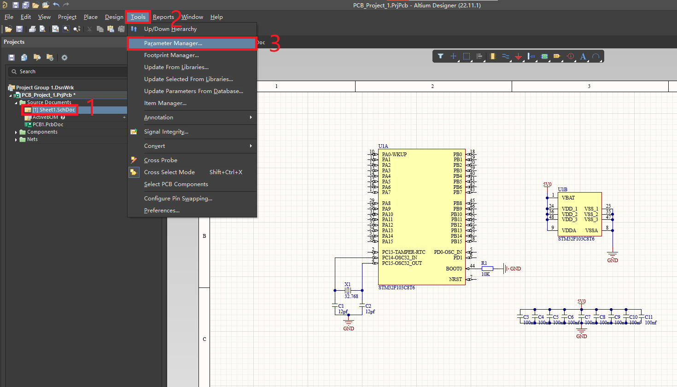
Task: Click the Place Text String A tool
Action: click(x=583, y=56)
